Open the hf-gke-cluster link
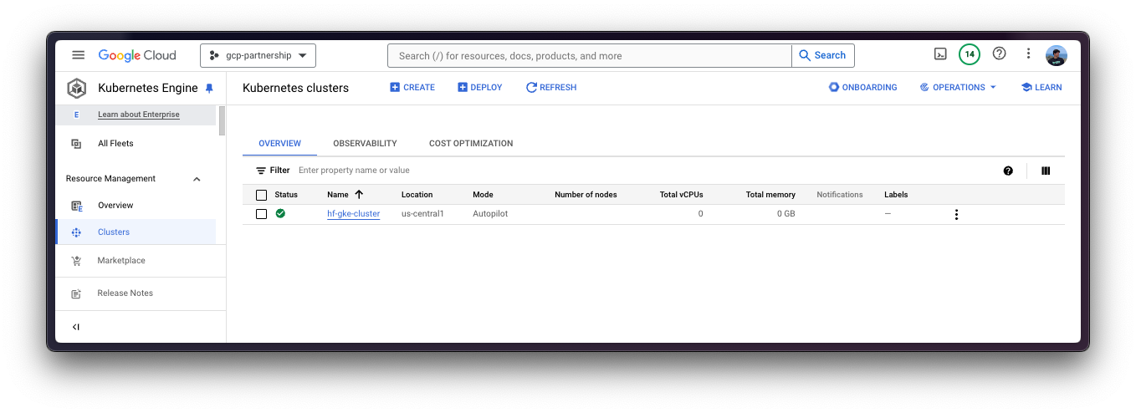1136x413 pixels. [353, 214]
